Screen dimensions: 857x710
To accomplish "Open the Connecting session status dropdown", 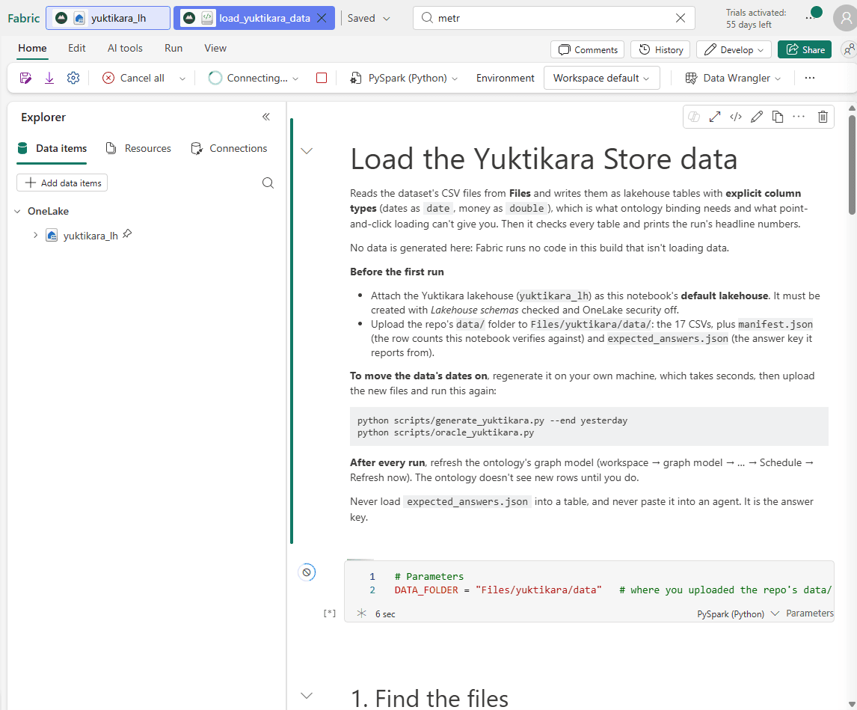I will point(254,79).
